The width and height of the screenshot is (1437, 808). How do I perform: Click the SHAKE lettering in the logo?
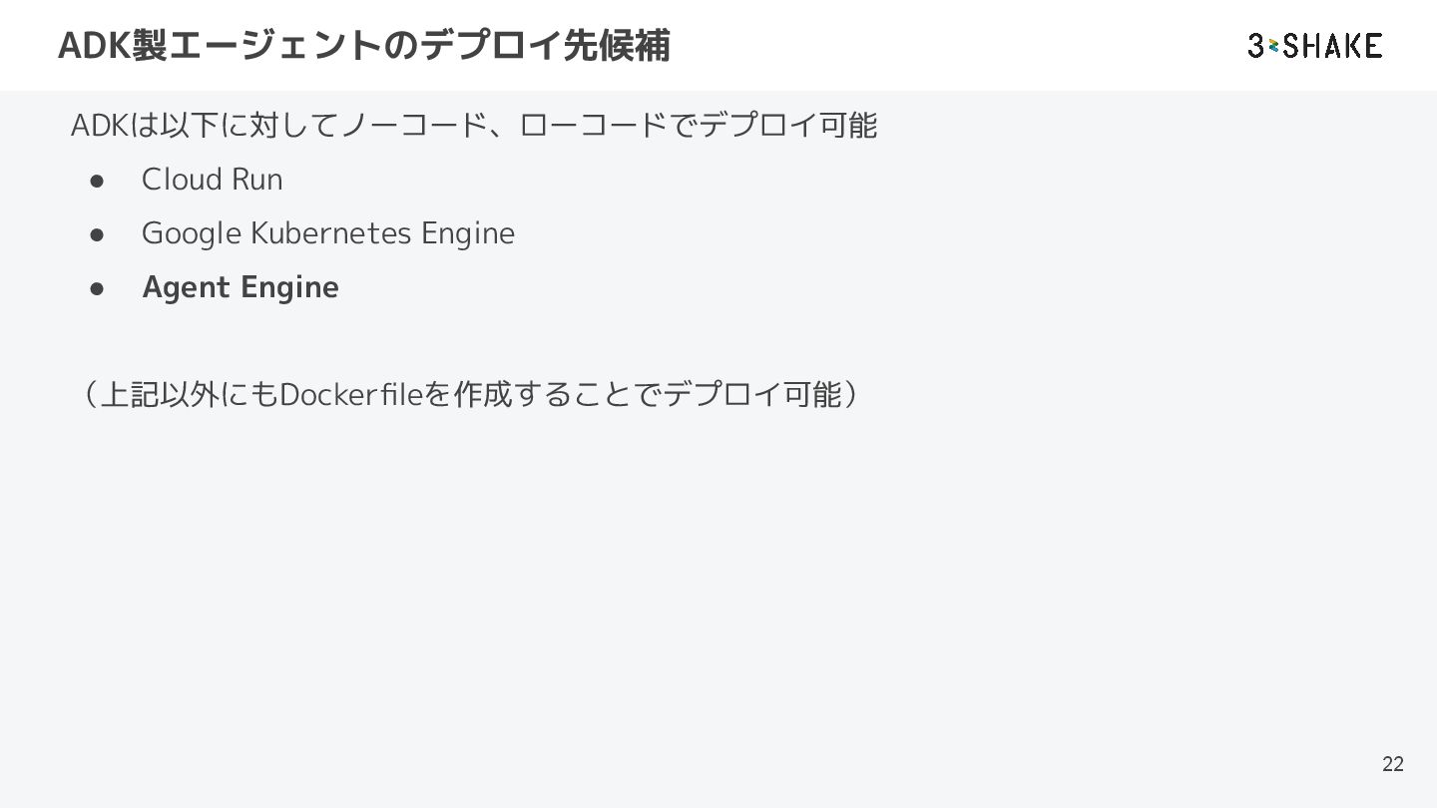pos(1333,45)
